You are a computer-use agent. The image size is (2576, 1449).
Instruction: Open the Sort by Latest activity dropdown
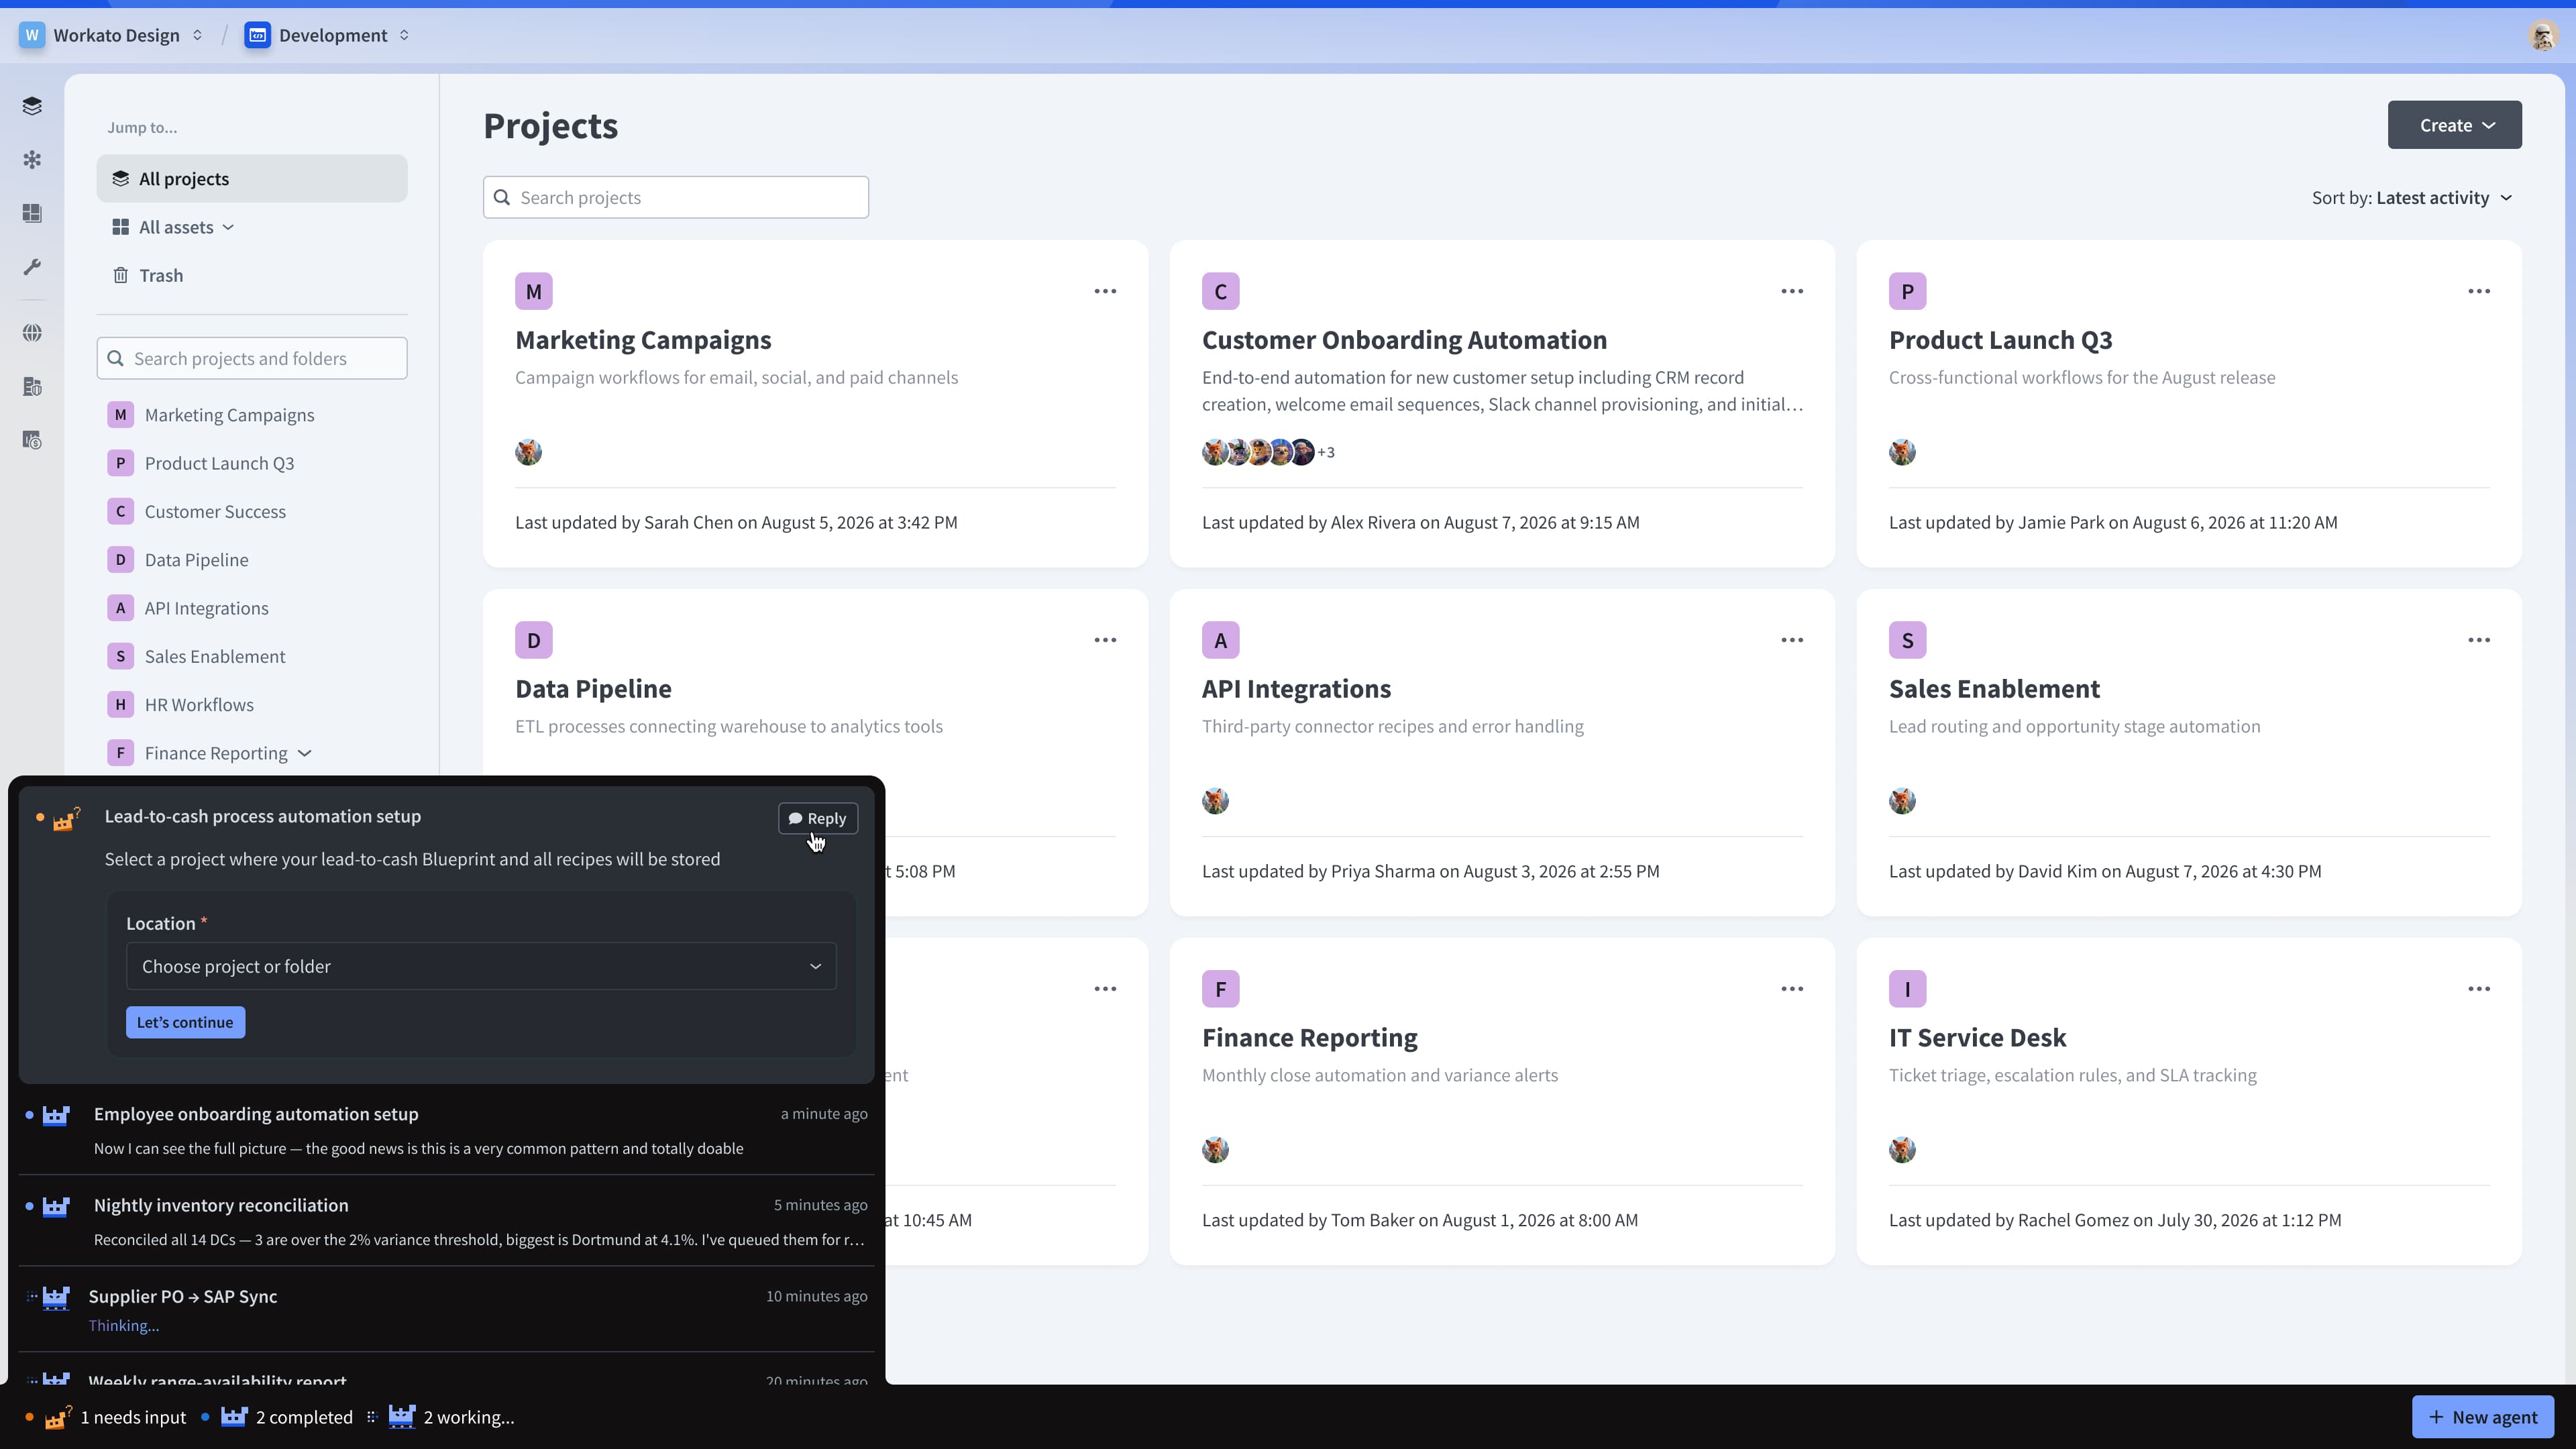click(2412, 197)
